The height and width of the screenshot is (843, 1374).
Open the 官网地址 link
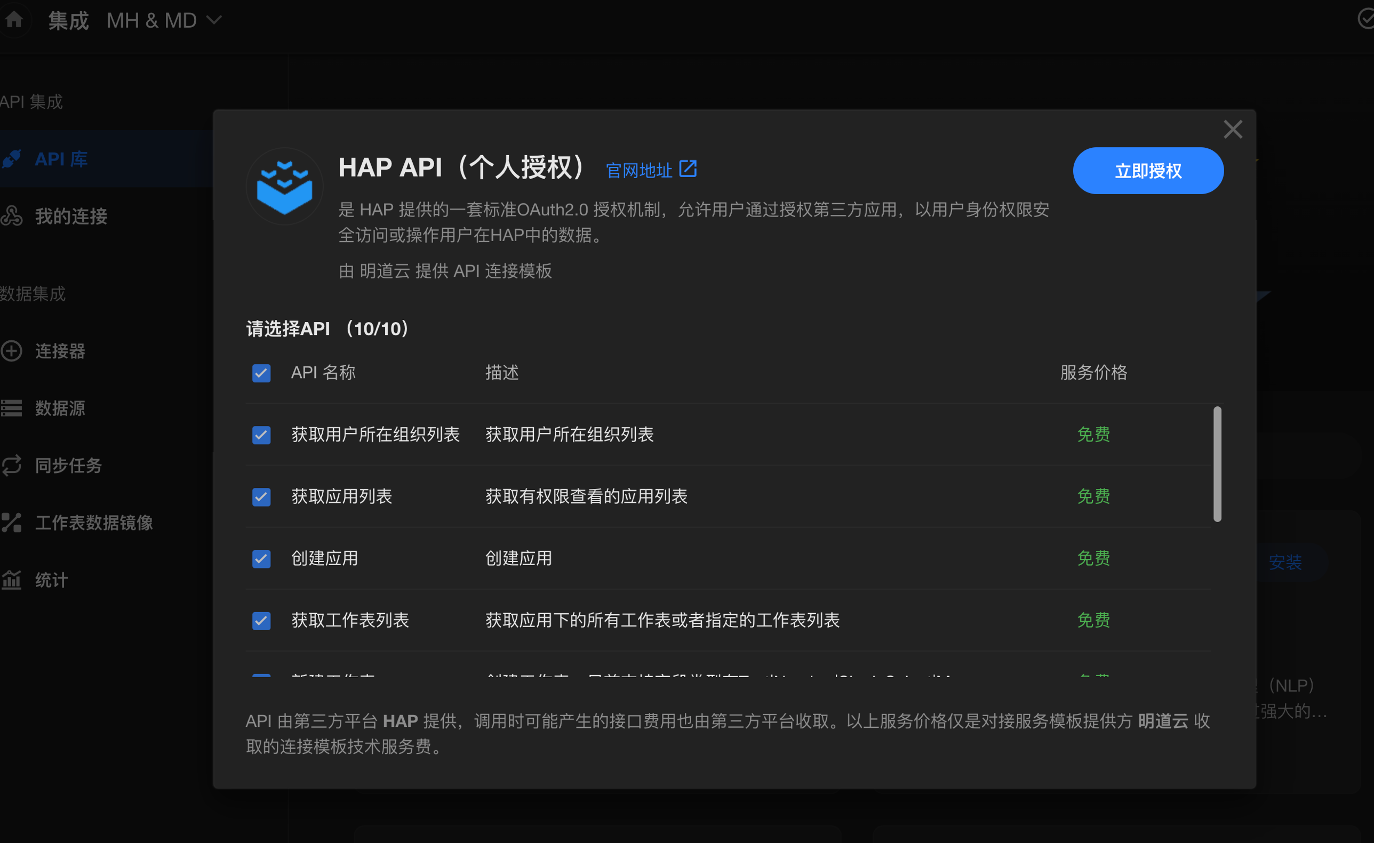click(639, 170)
